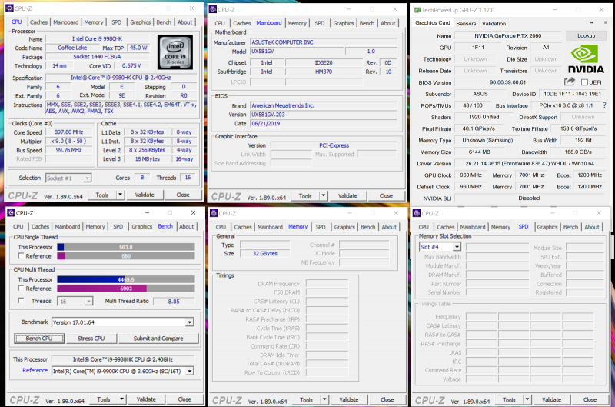Image resolution: width=615 pixels, height=407 pixels.
Task: Click the app icon of the CPU-Z Memory window
Action: point(214,213)
